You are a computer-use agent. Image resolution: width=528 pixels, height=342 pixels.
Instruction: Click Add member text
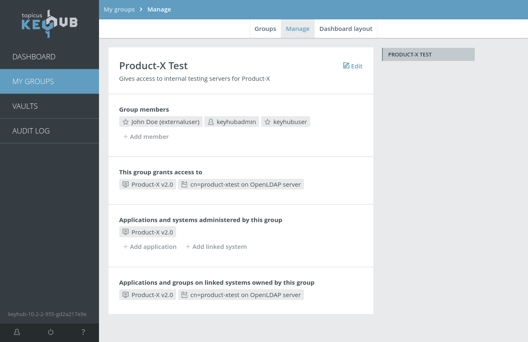click(149, 137)
